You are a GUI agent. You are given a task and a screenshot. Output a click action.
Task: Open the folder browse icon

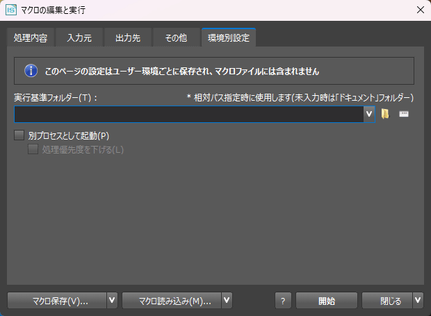(x=385, y=114)
